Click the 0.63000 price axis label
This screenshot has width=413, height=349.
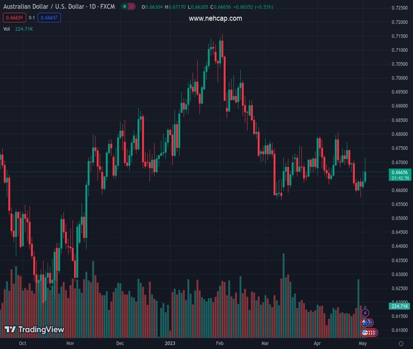[400, 274]
